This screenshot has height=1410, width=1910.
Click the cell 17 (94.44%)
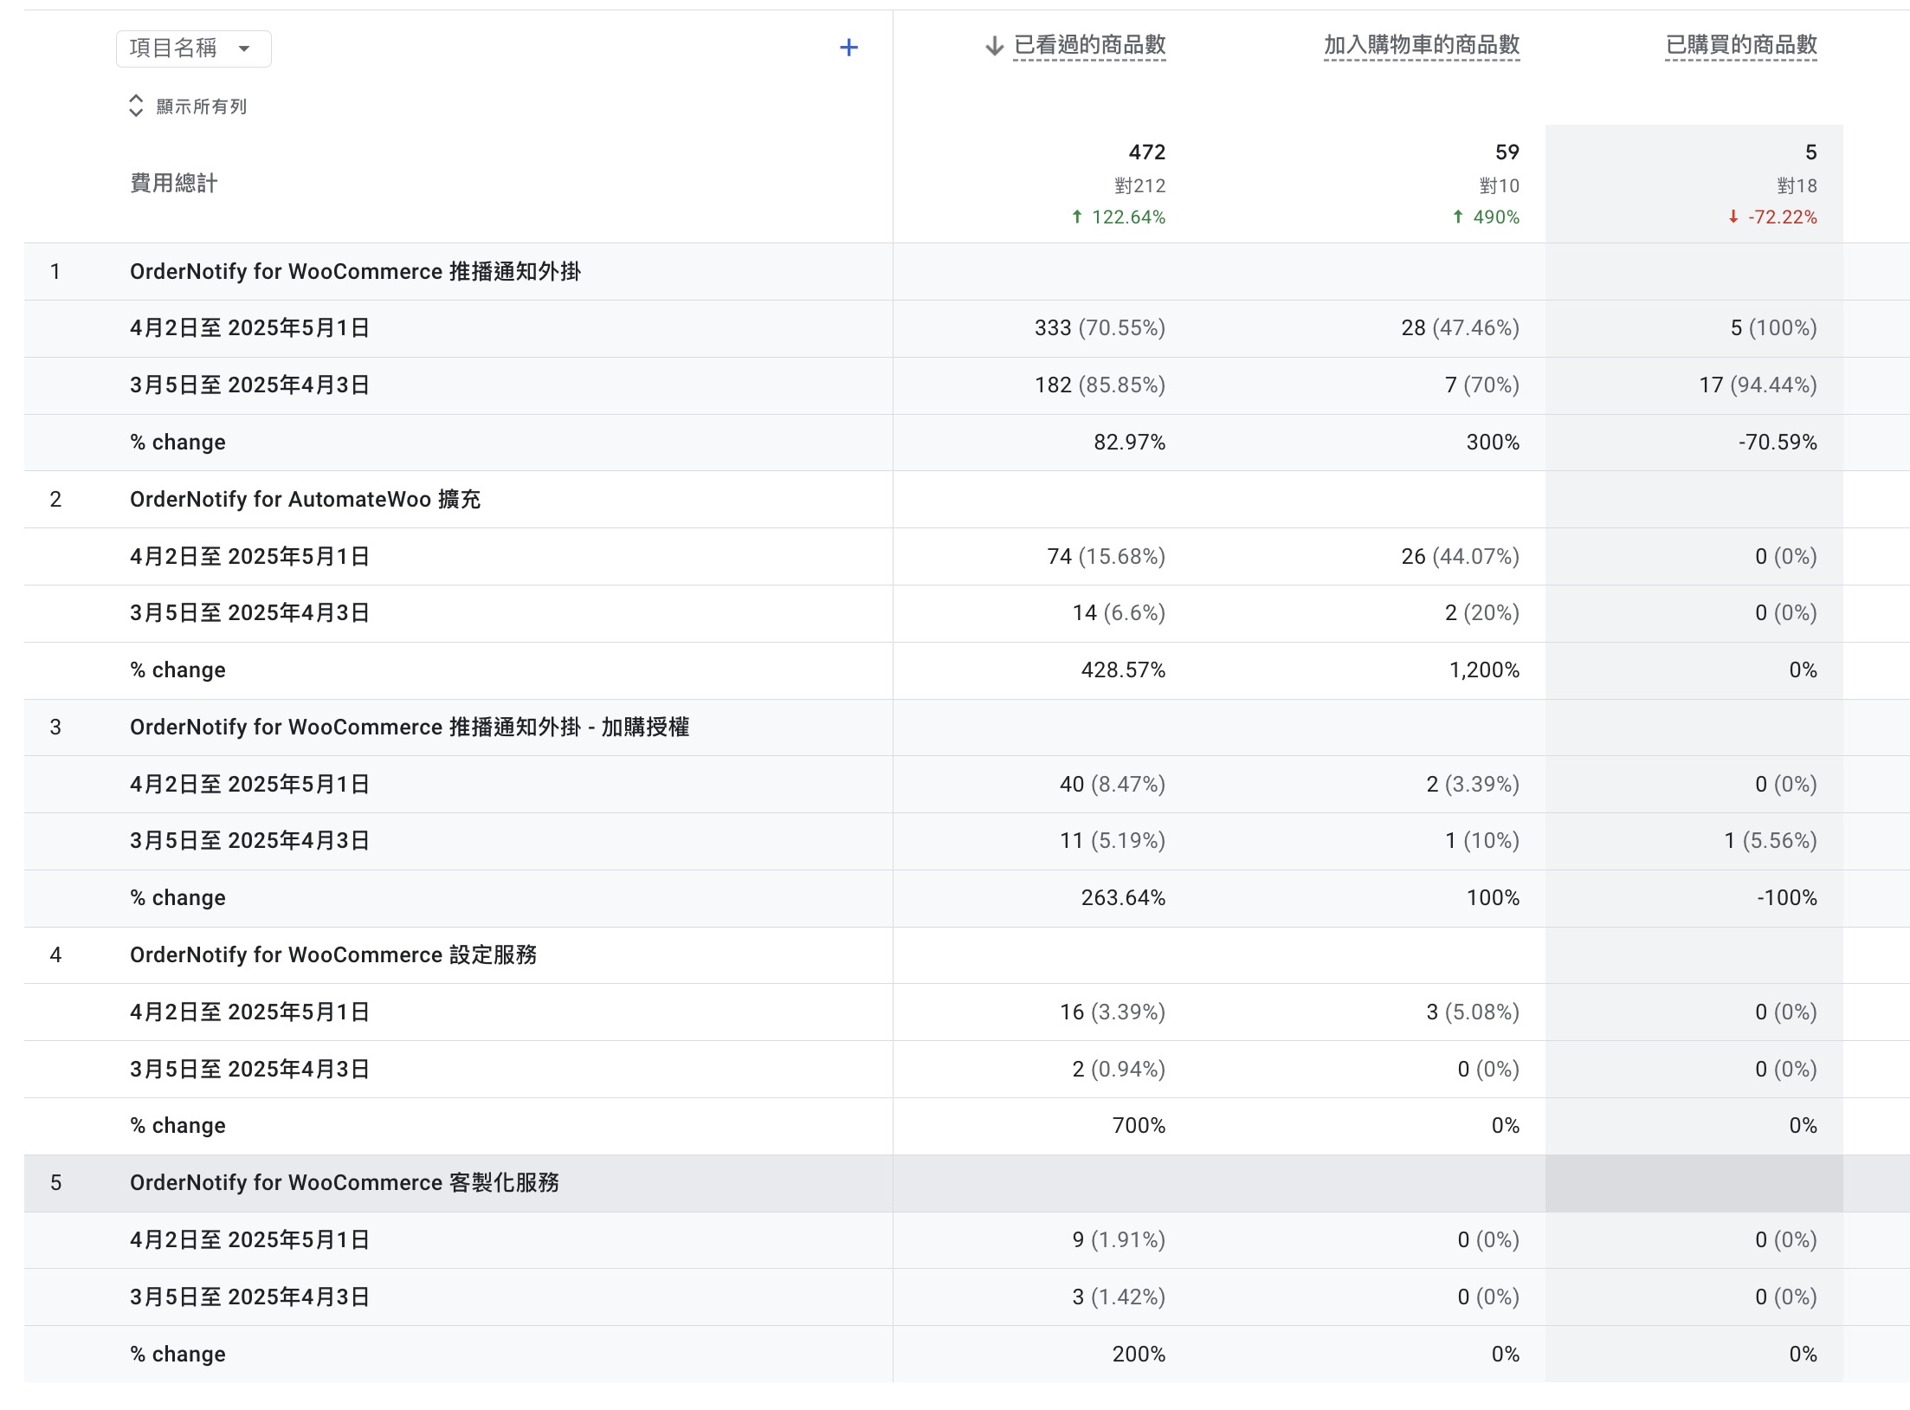pyautogui.click(x=1758, y=385)
